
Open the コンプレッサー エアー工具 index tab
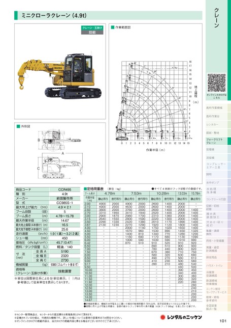217,166
